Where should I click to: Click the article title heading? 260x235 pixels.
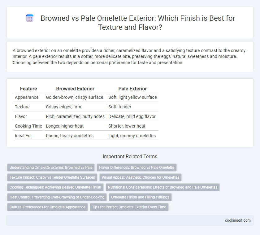138,23
